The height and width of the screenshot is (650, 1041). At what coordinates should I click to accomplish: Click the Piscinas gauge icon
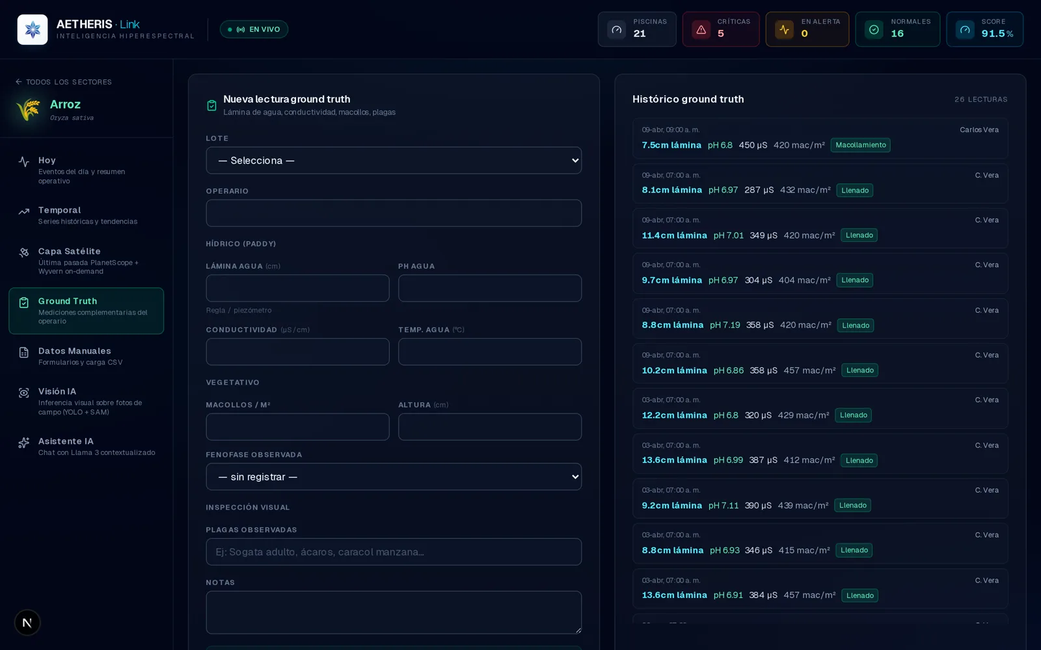click(616, 29)
